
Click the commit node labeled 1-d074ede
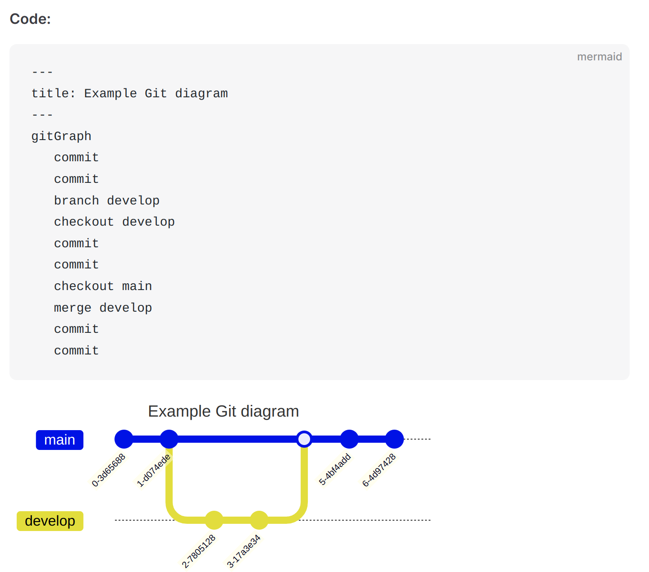point(169,439)
